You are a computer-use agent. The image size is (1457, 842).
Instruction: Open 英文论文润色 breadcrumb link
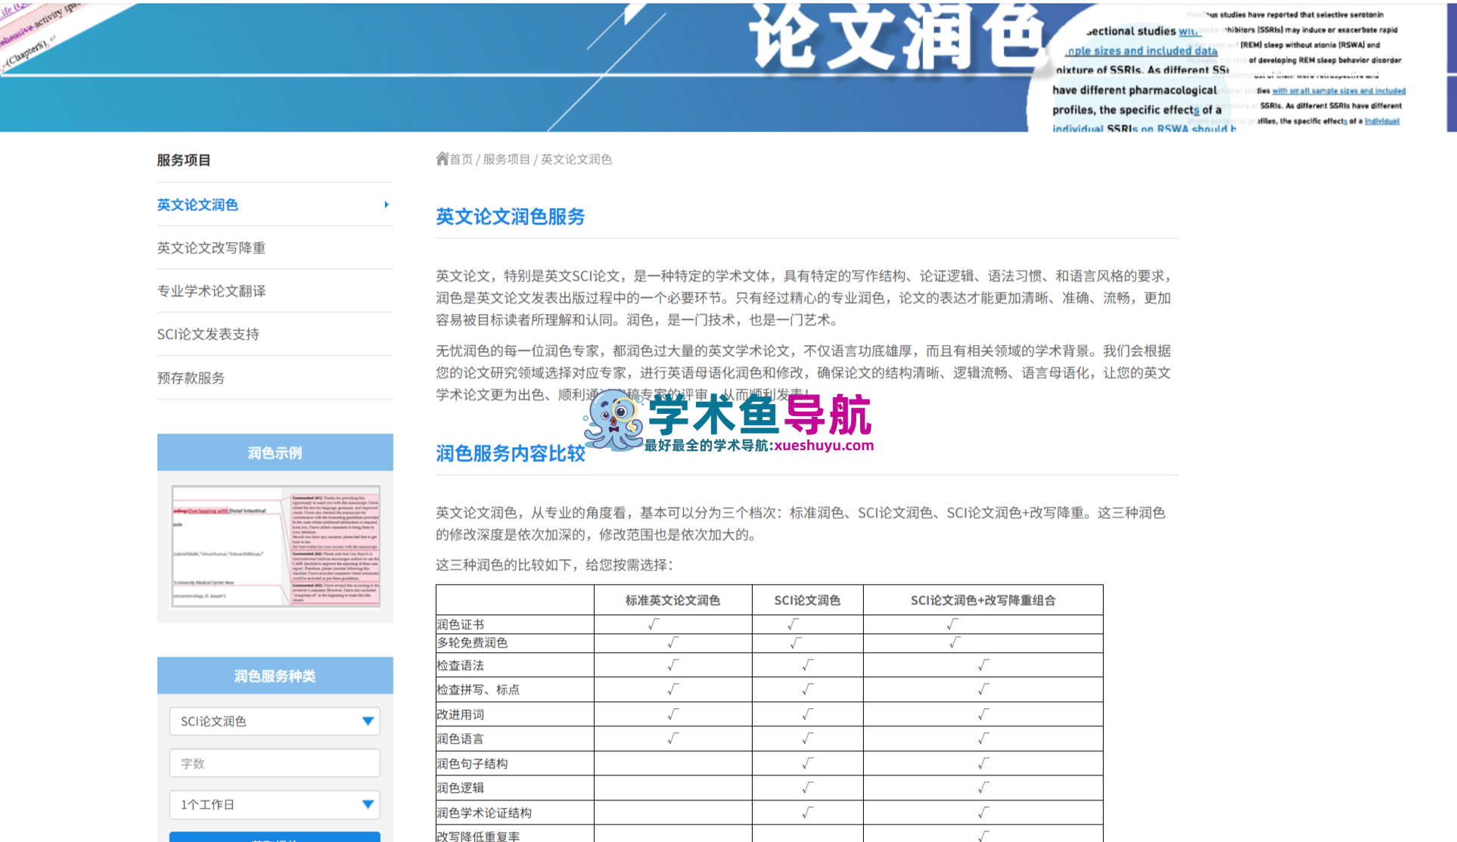576,159
